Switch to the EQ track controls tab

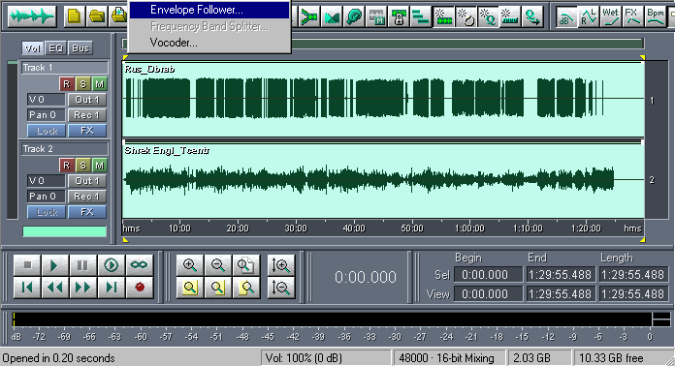pyautogui.click(x=56, y=48)
